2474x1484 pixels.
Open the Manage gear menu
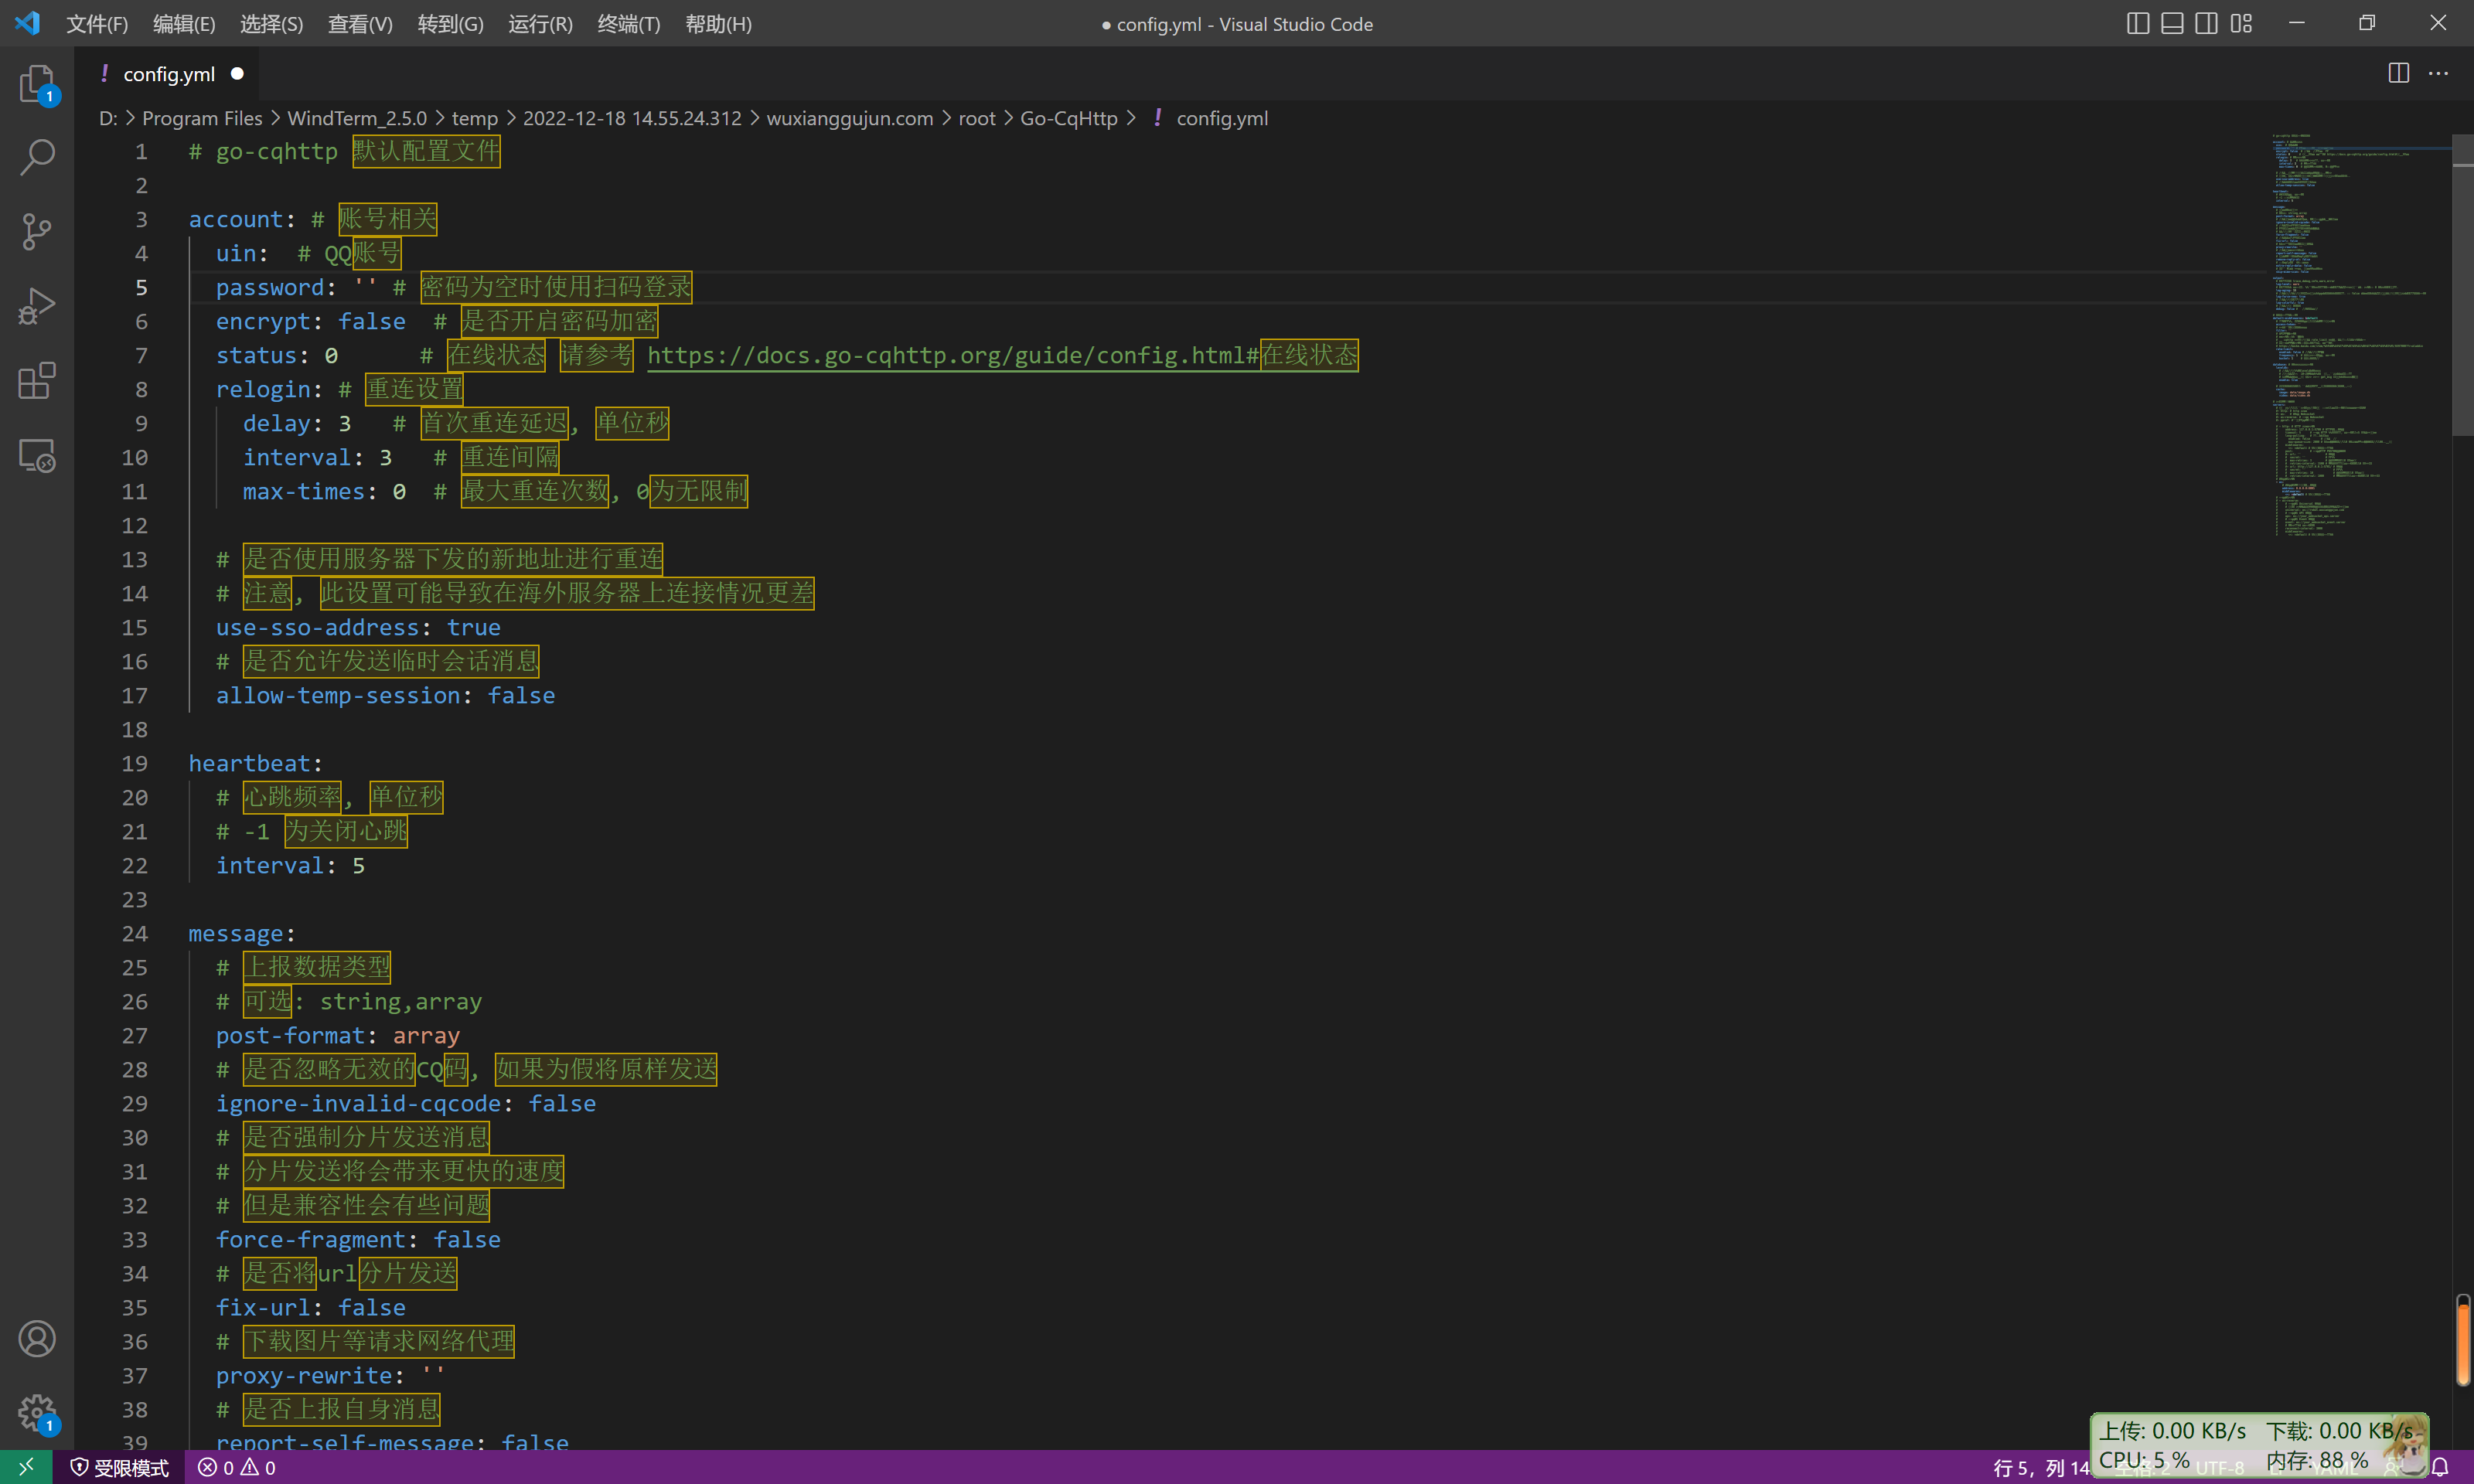pyautogui.click(x=36, y=1412)
